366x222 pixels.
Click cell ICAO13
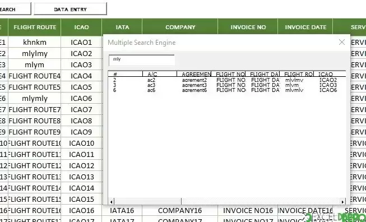81,177
